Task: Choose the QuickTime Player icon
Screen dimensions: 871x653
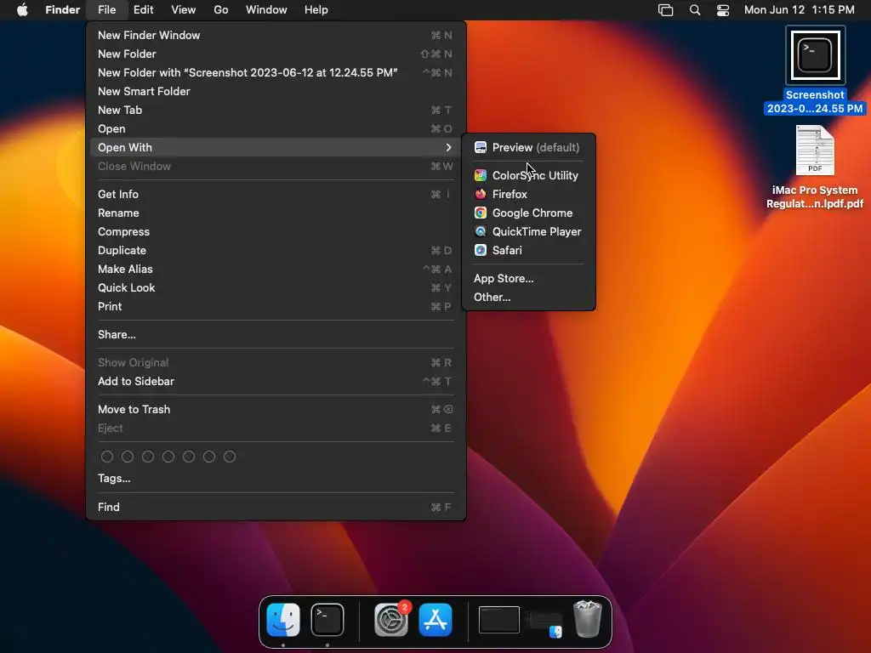Action: [x=481, y=231]
